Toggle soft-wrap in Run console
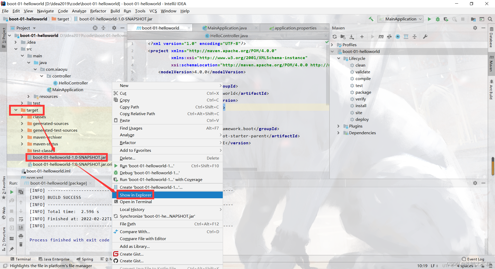The height and width of the screenshot is (269, 495). pyautogui.click(x=21, y=219)
